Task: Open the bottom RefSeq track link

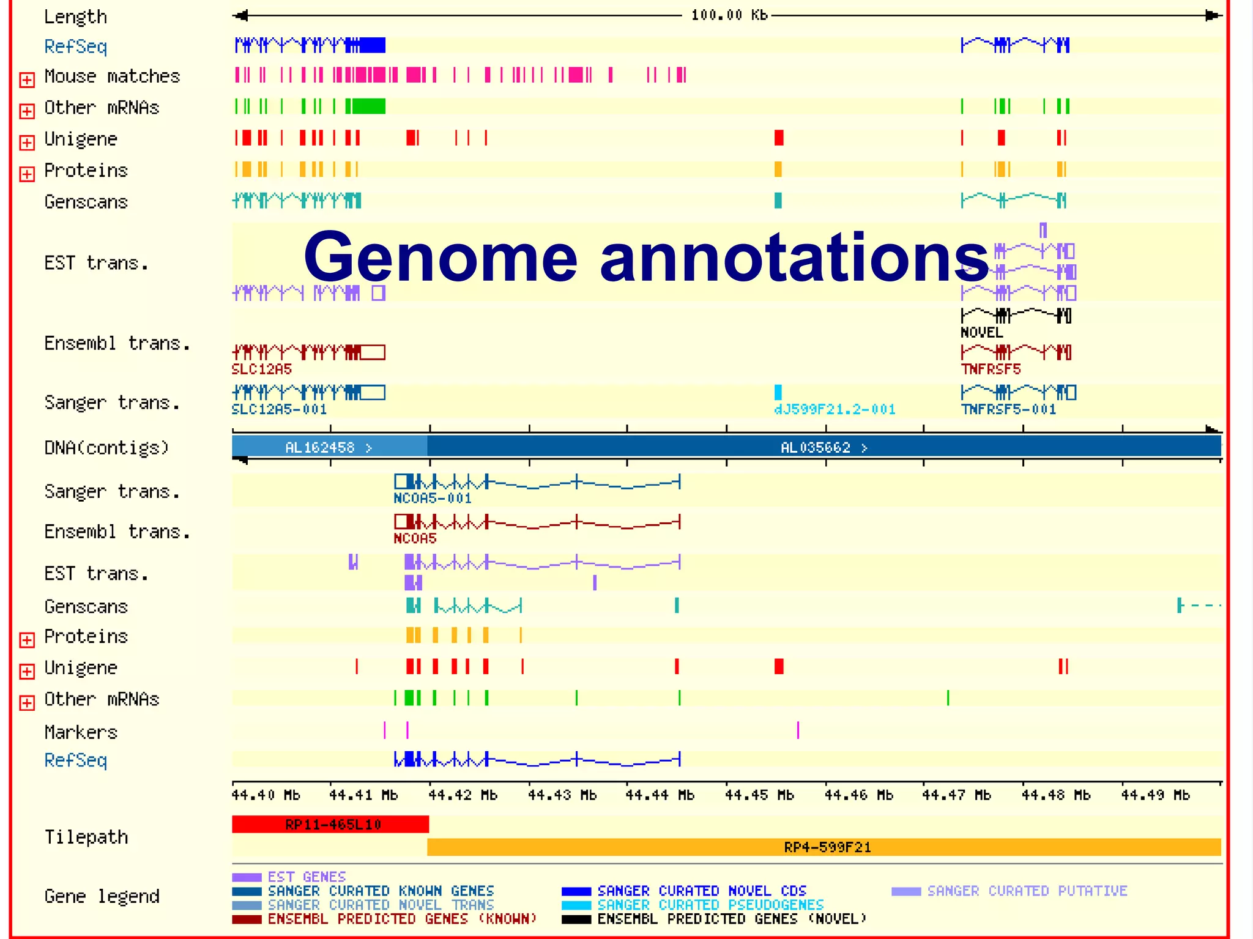Action: (75, 760)
